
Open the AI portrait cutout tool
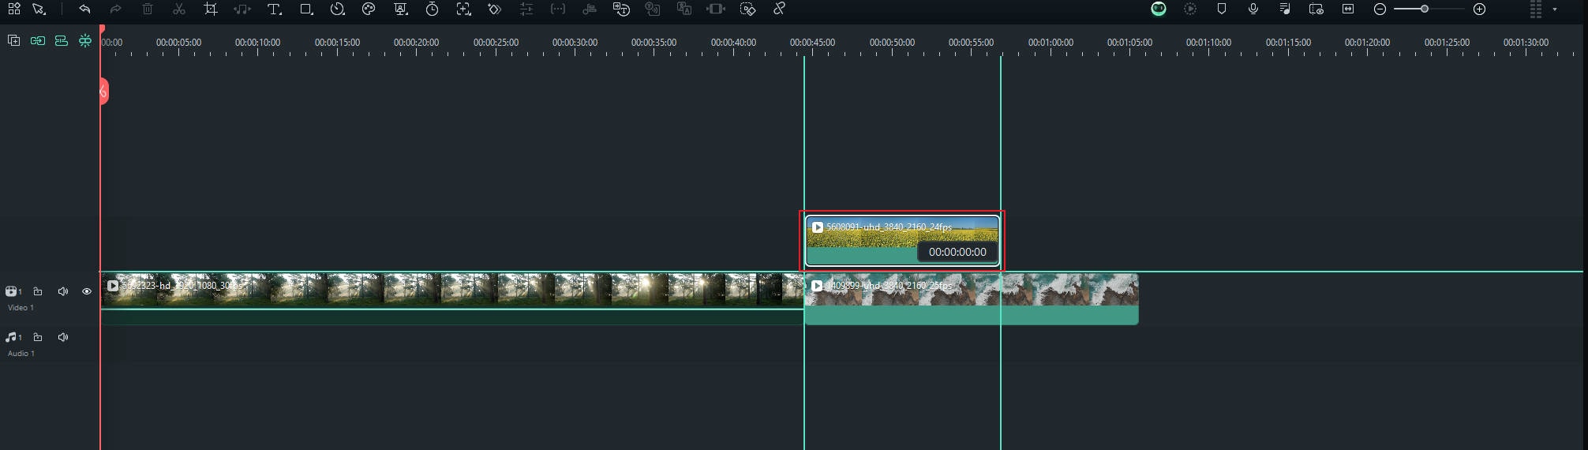[x=401, y=9]
